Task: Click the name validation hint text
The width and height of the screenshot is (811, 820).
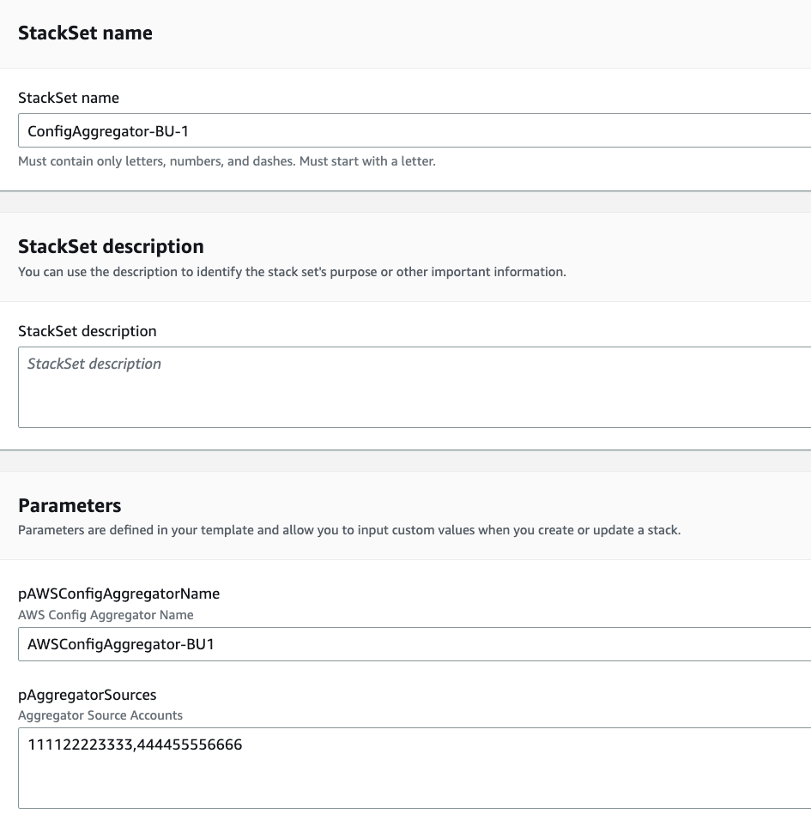Action: point(227,161)
